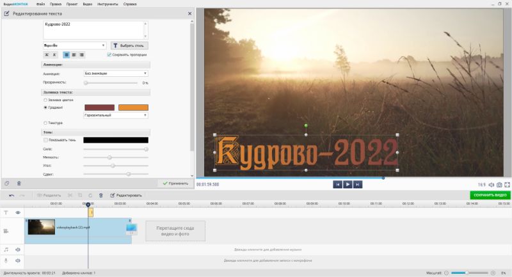This screenshot has width=512, height=277.
Task: Click trash icon in text editing panel
Action: (x=19, y=183)
